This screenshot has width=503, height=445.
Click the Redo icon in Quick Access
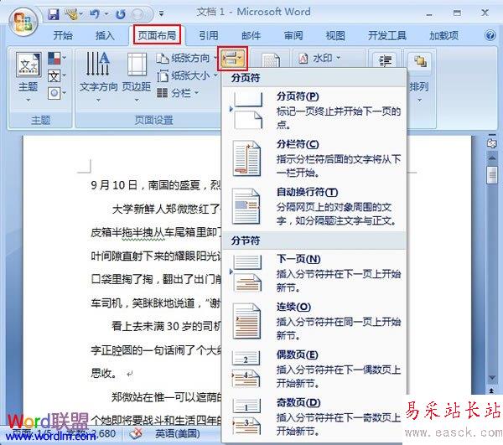tap(121, 14)
